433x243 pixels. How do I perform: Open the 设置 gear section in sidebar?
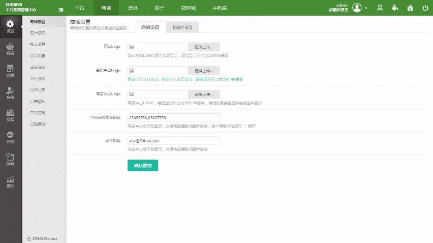[x=10, y=26]
